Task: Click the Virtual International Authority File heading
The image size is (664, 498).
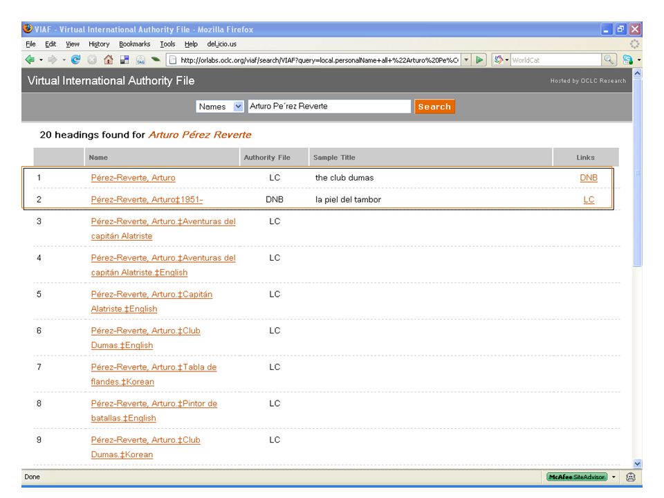Action: pos(111,80)
